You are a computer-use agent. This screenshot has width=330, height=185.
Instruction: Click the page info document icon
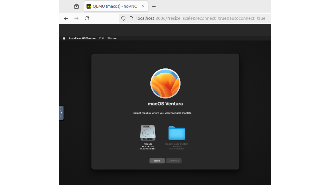click(x=131, y=18)
